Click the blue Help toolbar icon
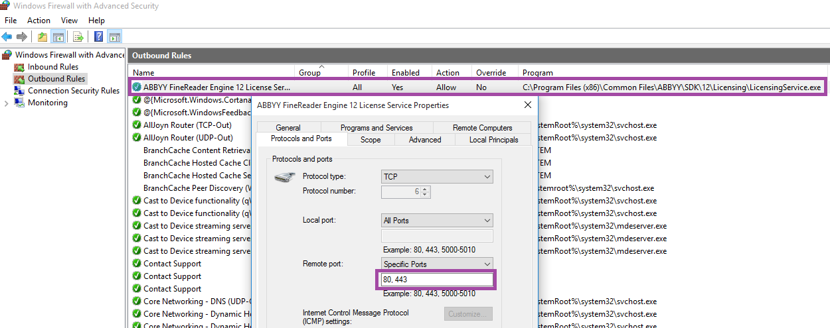830x328 pixels. [99, 36]
